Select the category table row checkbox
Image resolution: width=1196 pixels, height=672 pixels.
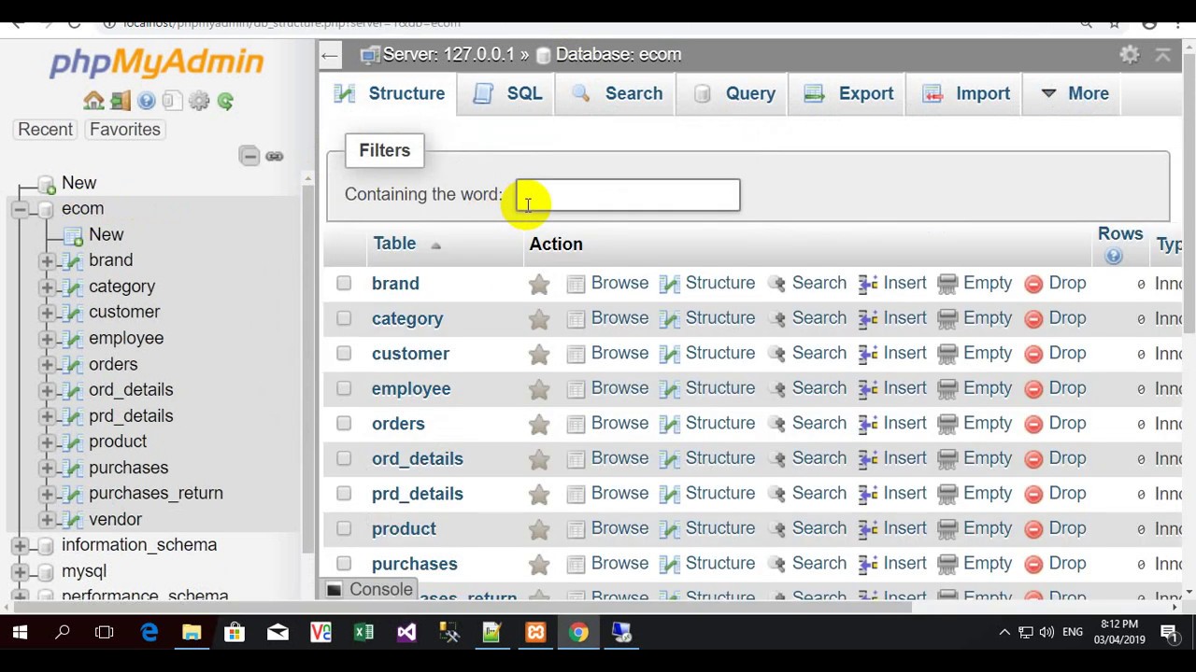point(343,318)
